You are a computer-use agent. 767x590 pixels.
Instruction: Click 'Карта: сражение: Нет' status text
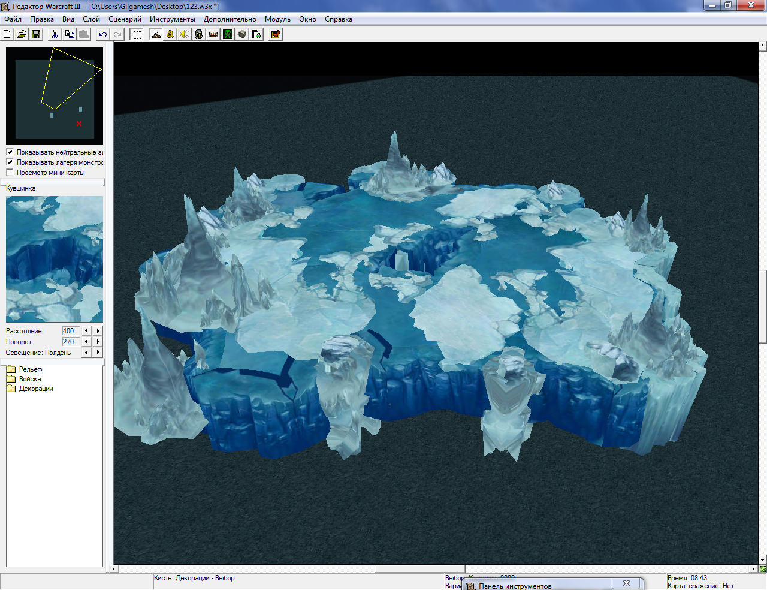coord(700,586)
